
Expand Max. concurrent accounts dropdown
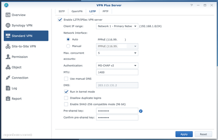click(x=117, y=53)
